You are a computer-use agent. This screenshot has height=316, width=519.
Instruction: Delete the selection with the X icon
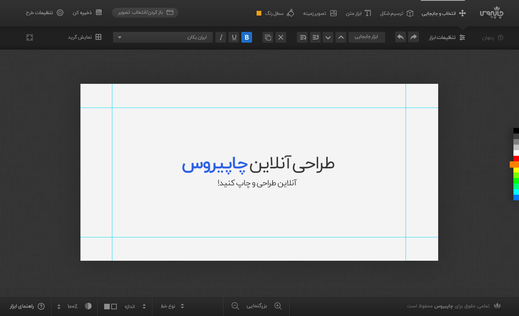pyautogui.click(x=281, y=37)
